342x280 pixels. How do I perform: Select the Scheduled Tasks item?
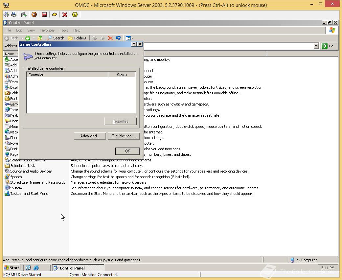pyautogui.click(x=20, y=166)
